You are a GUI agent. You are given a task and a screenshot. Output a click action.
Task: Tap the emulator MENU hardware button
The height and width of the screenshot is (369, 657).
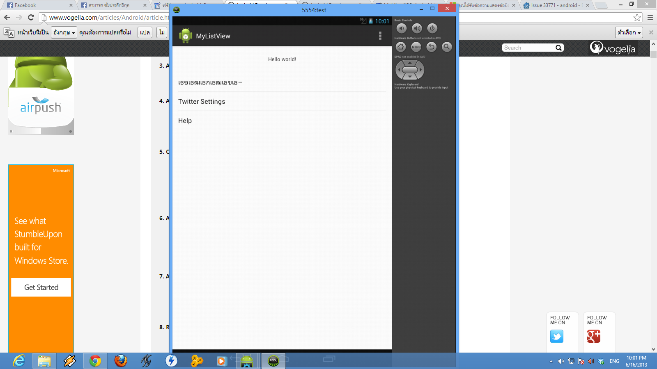(x=416, y=47)
